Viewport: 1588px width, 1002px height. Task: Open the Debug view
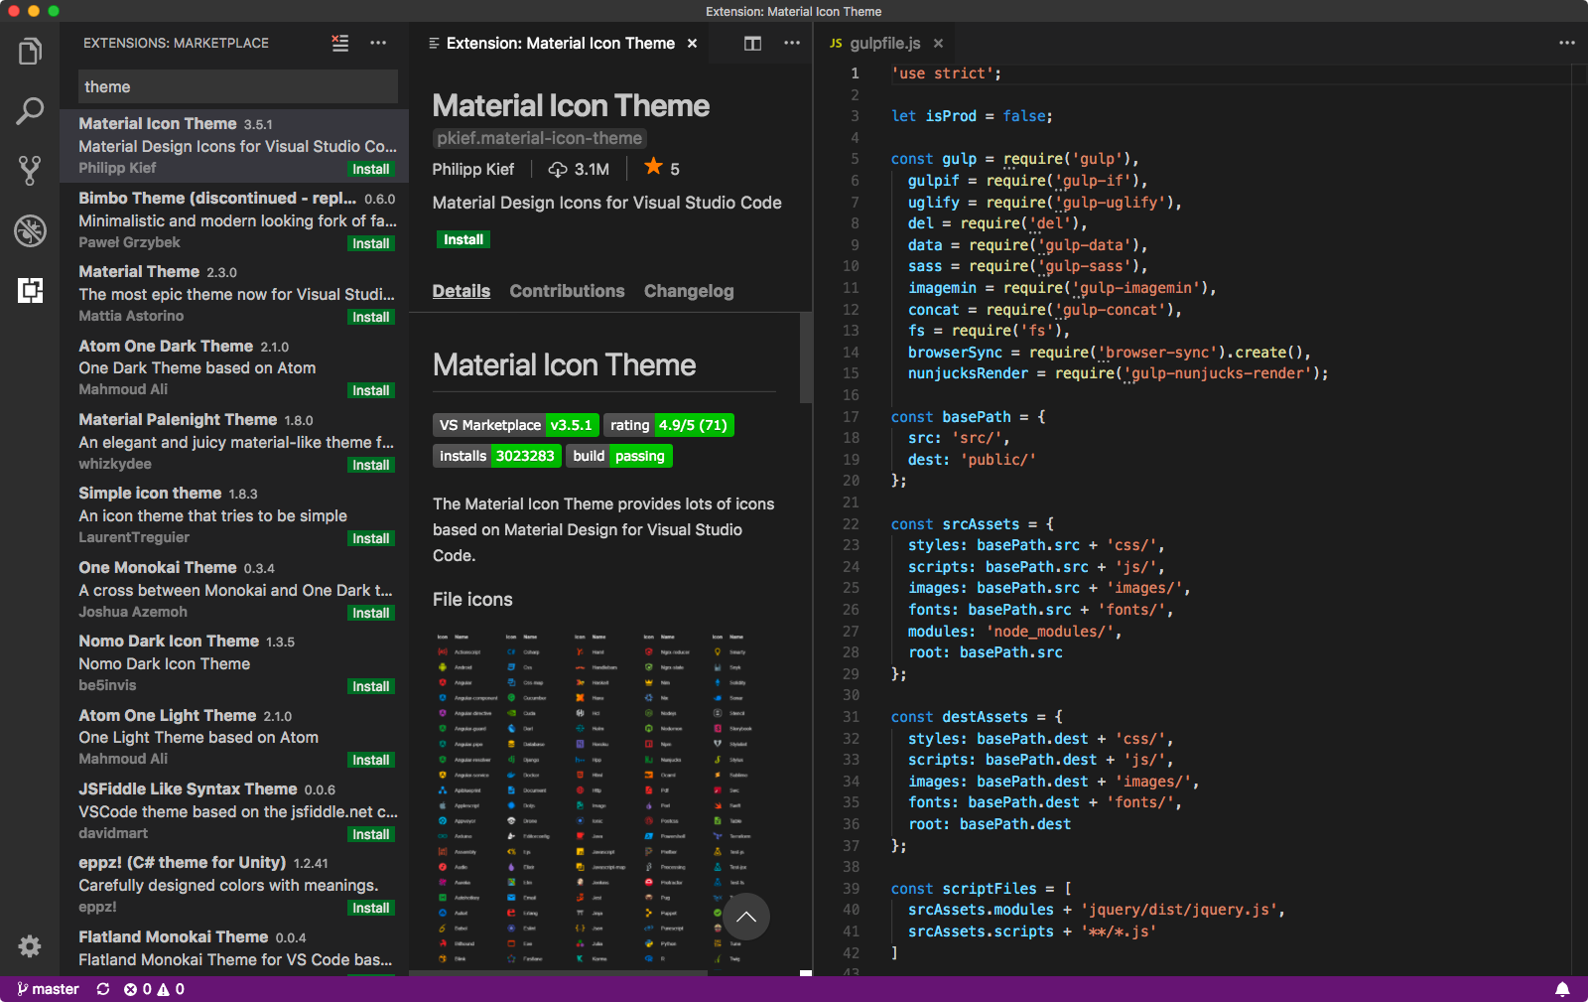pos(30,230)
